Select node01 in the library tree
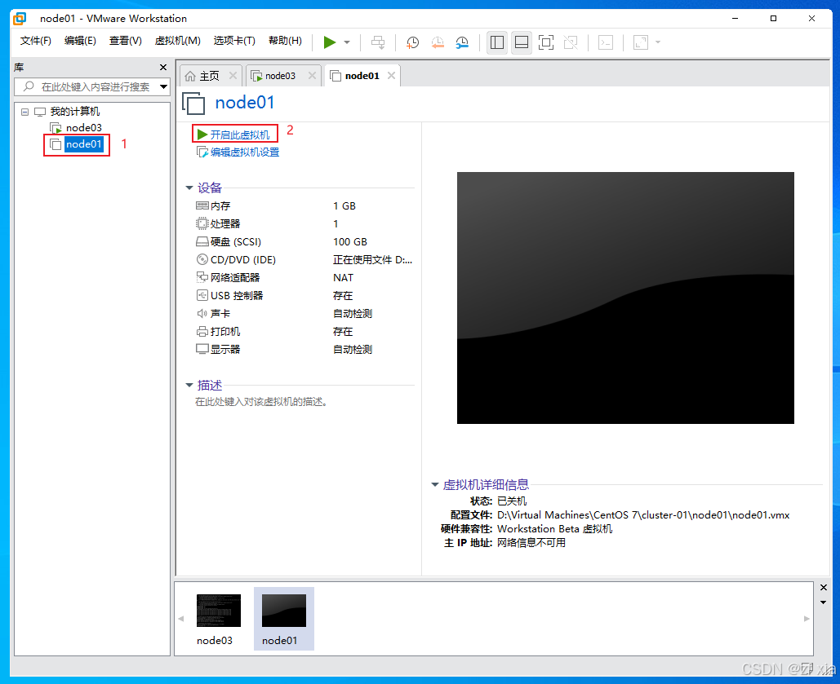840x684 pixels. coord(83,144)
